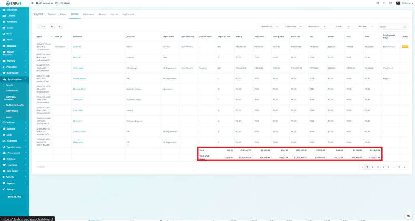Click the eye icon column visibility button
Screen dimensions: 415x221
coord(52,26)
